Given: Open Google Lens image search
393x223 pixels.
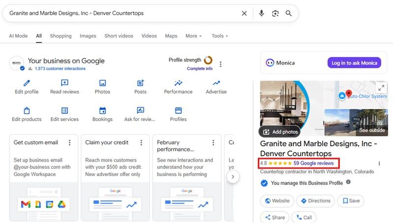Looking at the screenshot, I should click(275, 13).
